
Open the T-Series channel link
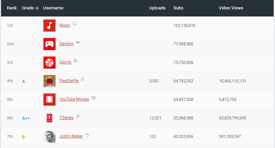66,118
